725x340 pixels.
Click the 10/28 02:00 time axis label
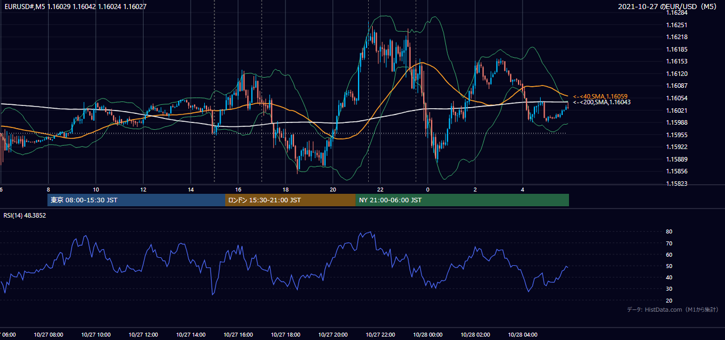point(475,335)
